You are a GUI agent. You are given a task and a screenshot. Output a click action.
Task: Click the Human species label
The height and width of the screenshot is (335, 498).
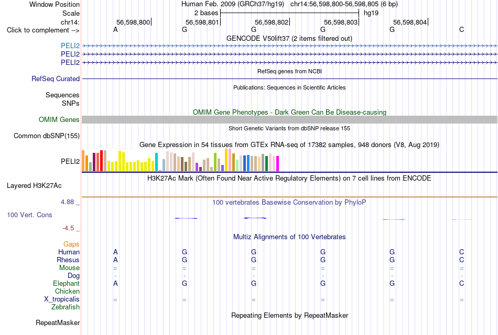pyautogui.click(x=69, y=252)
